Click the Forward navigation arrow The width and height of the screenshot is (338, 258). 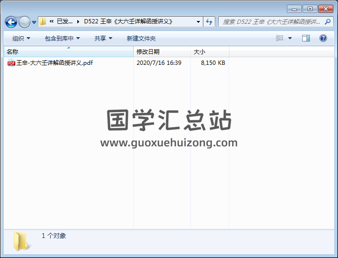coord(24,22)
